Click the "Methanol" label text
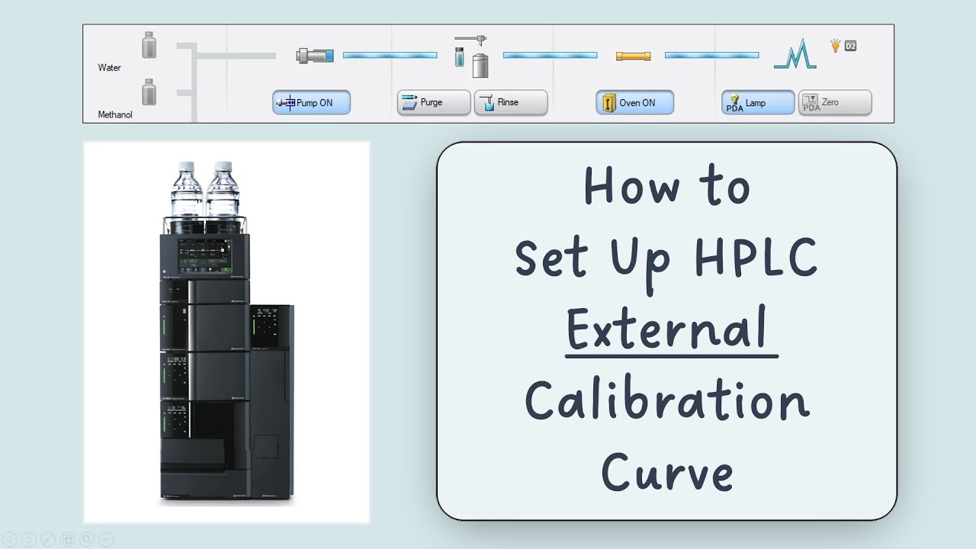The image size is (976, 549). click(x=115, y=115)
